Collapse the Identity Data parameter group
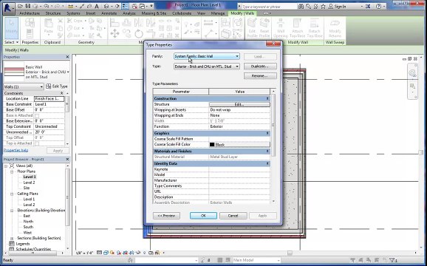The image size is (427, 266). click(x=267, y=163)
